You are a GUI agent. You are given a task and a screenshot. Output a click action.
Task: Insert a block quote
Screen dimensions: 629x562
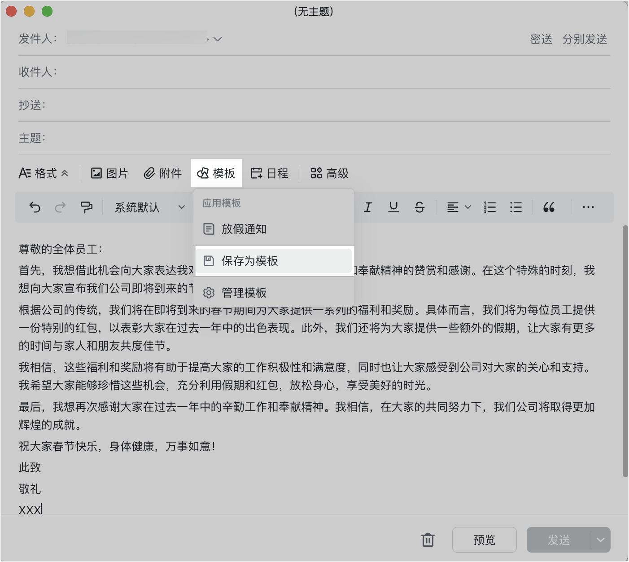pos(549,207)
